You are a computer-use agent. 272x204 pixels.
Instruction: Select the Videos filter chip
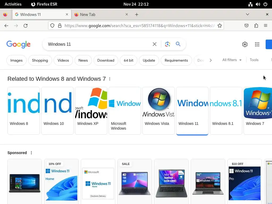click(x=63, y=60)
